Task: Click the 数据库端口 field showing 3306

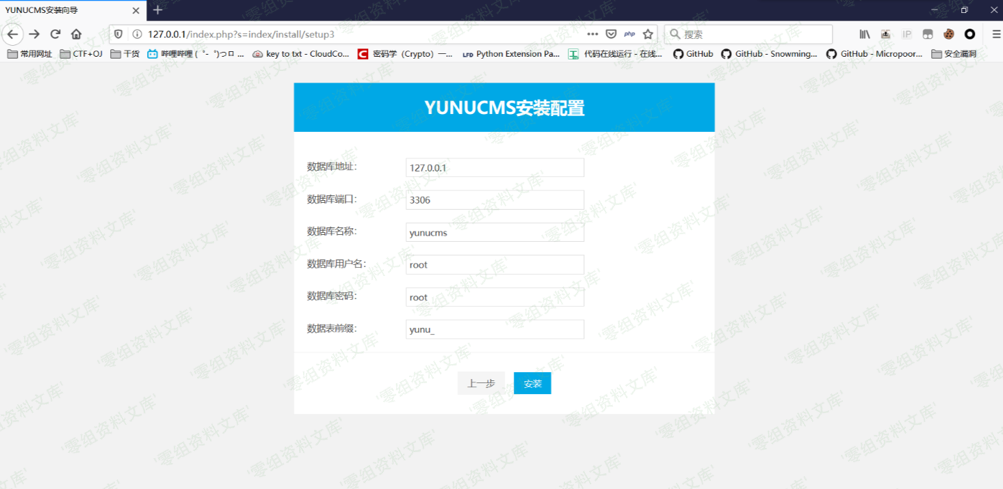Action: coord(495,200)
